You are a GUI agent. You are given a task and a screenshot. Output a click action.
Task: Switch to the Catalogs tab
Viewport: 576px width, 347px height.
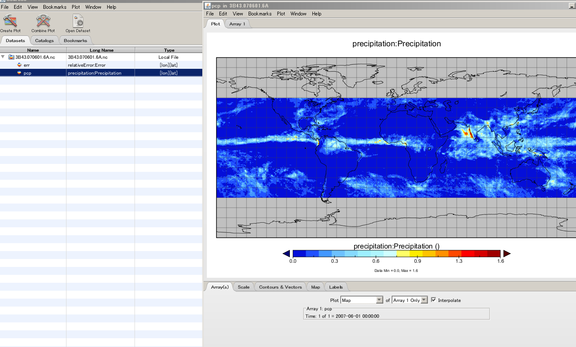click(44, 40)
